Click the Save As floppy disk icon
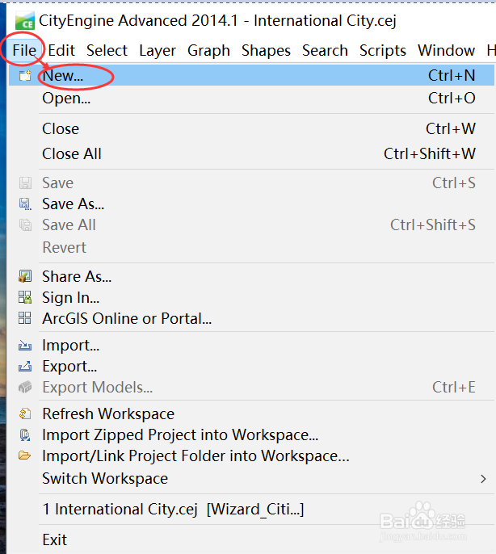The width and height of the screenshot is (496, 554). point(25,204)
